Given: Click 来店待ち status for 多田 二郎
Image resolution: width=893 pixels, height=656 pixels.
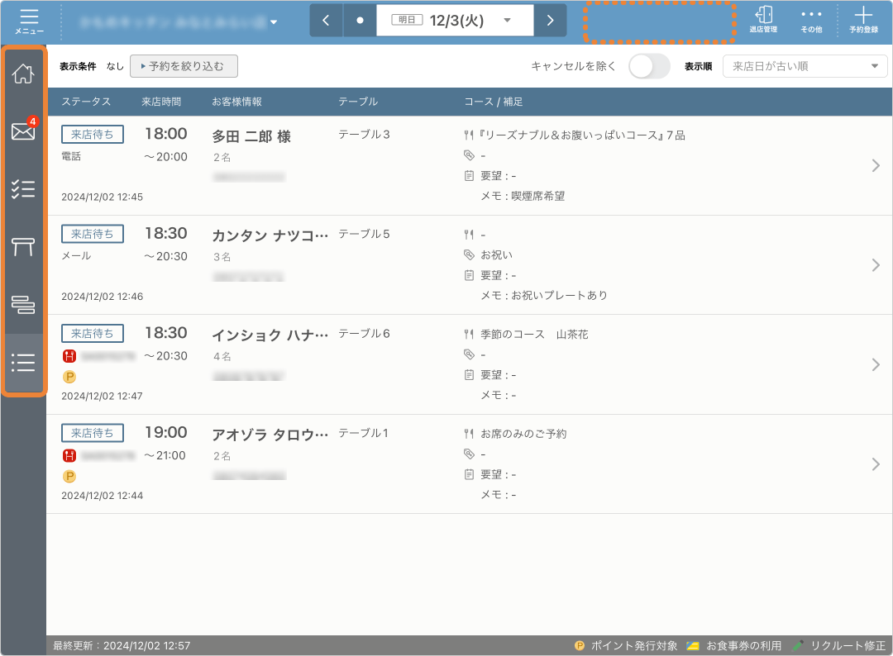Looking at the screenshot, I should 93,135.
